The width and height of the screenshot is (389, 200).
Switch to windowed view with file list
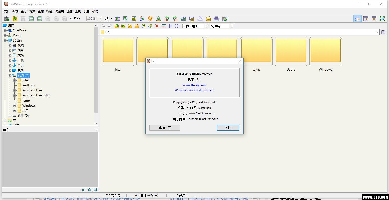tap(366, 19)
